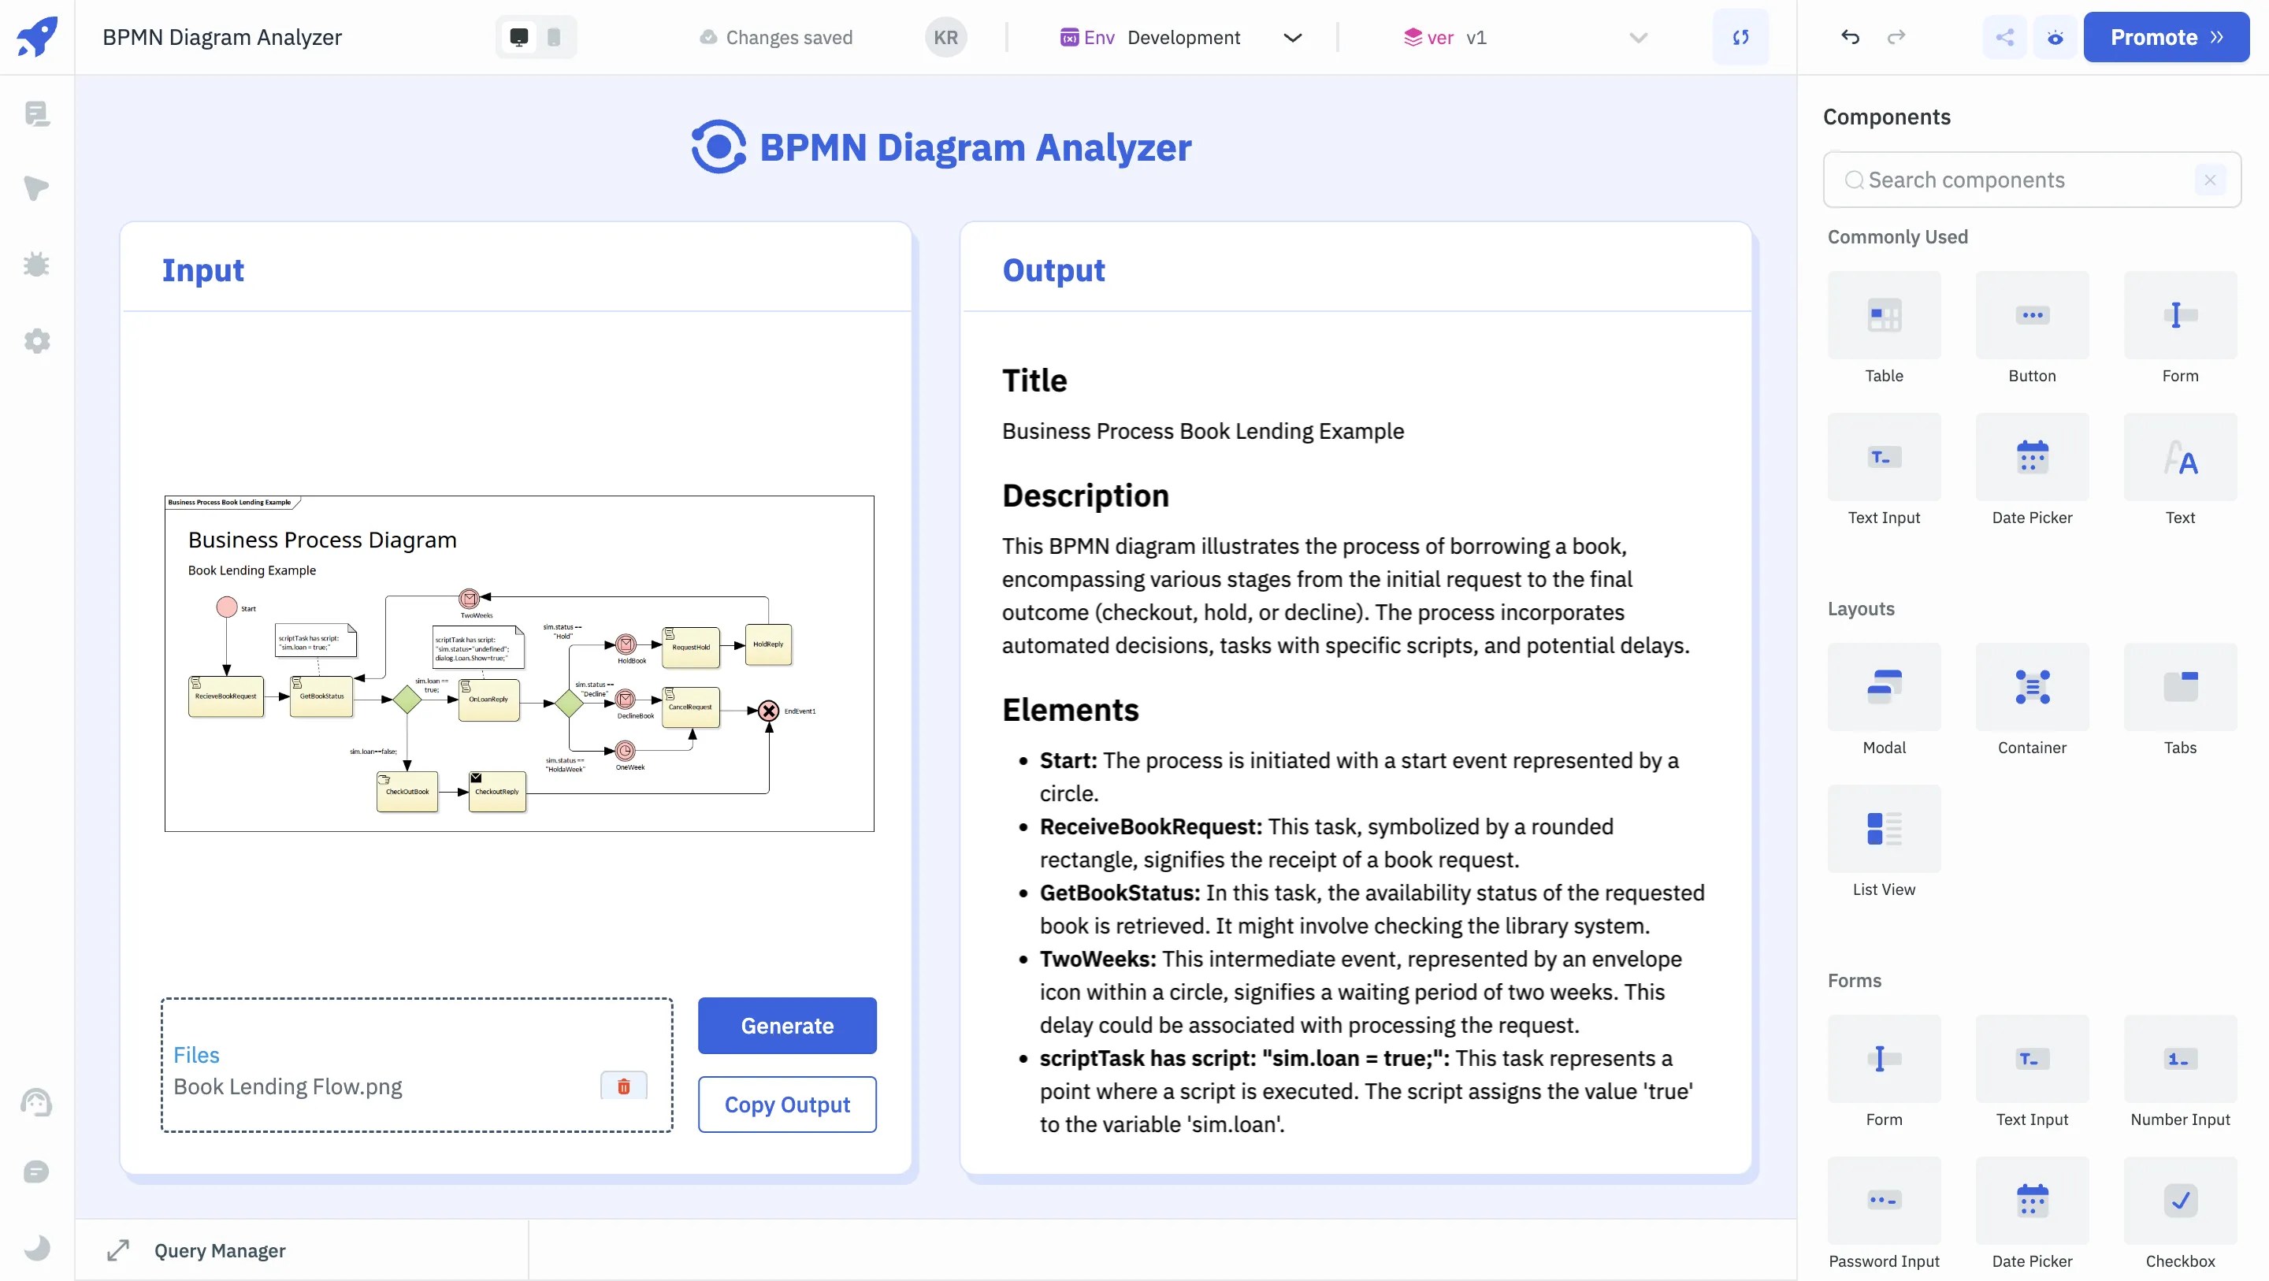Viewport: 2269px width, 1281px height.
Task: Click inside the Search components field
Action: pyautogui.click(x=2017, y=180)
